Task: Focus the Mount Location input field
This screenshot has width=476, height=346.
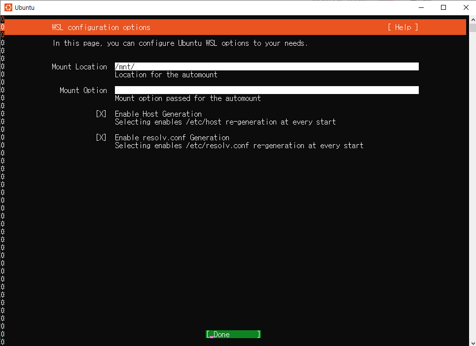Action: pos(266,66)
